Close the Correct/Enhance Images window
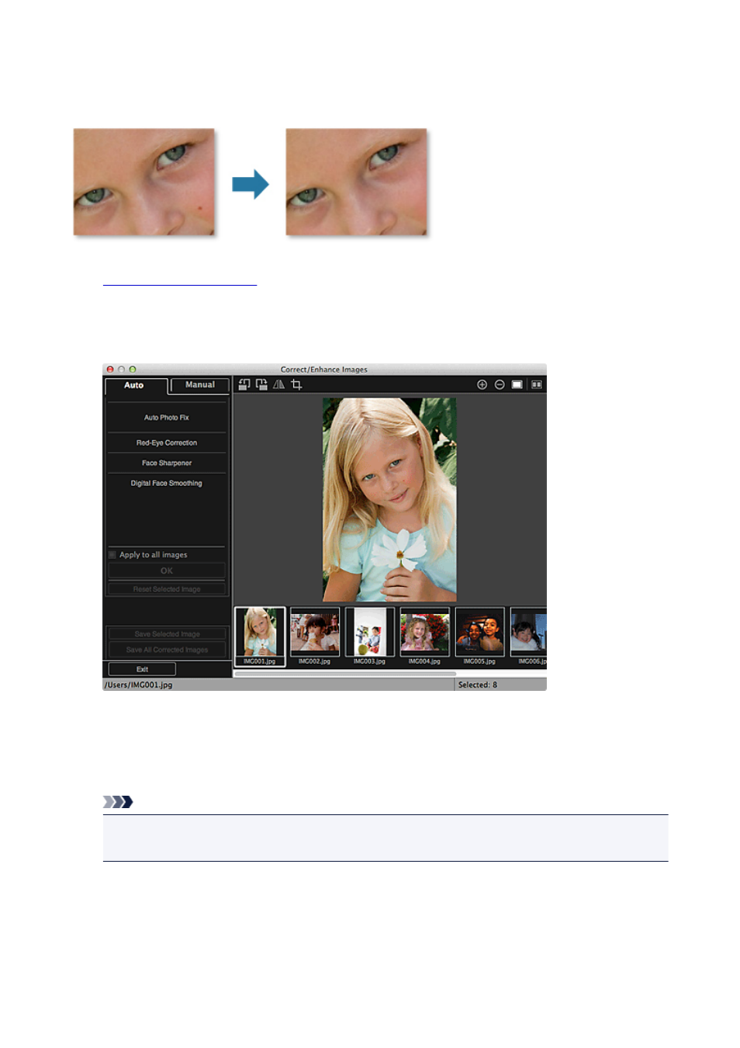The width and height of the screenshot is (740, 1048). coord(110,370)
